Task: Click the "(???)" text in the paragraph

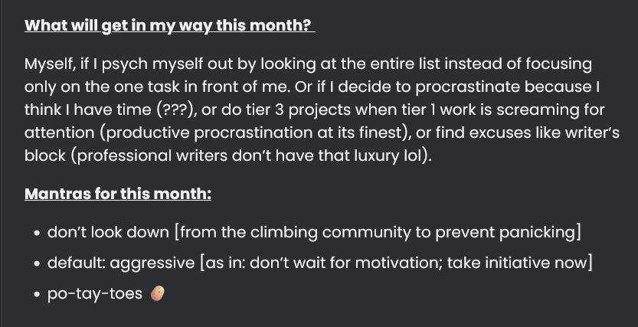Action: [x=175, y=110]
